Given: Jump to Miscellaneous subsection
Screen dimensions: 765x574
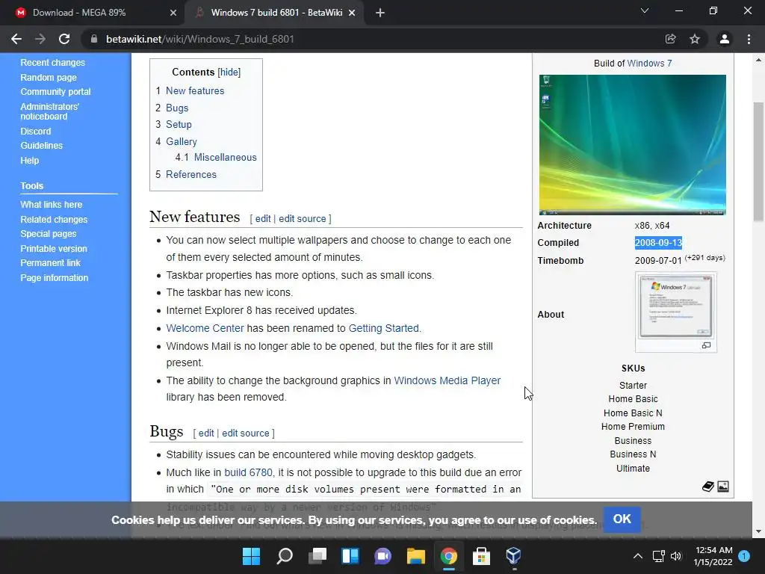Looking at the screenshot, I should click(x=226, y=157).
